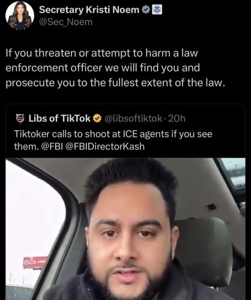Screen dimensions: 251x300
Task: Open the Secretary Kristi Noem profile avatar
Action: pyautogui.click(x=20, y=16)
